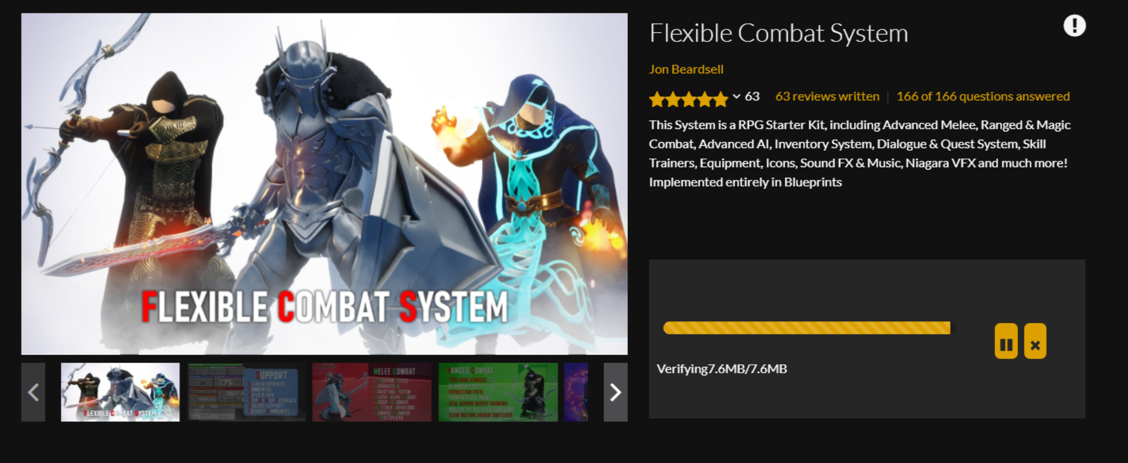Select the Ranged Combat thumbnail
Viewport: 1128px width, 463px height.
click(498, 392)
